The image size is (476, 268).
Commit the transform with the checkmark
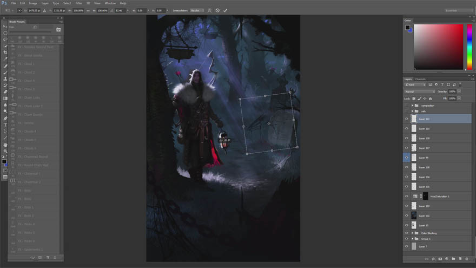pos(225,10)
